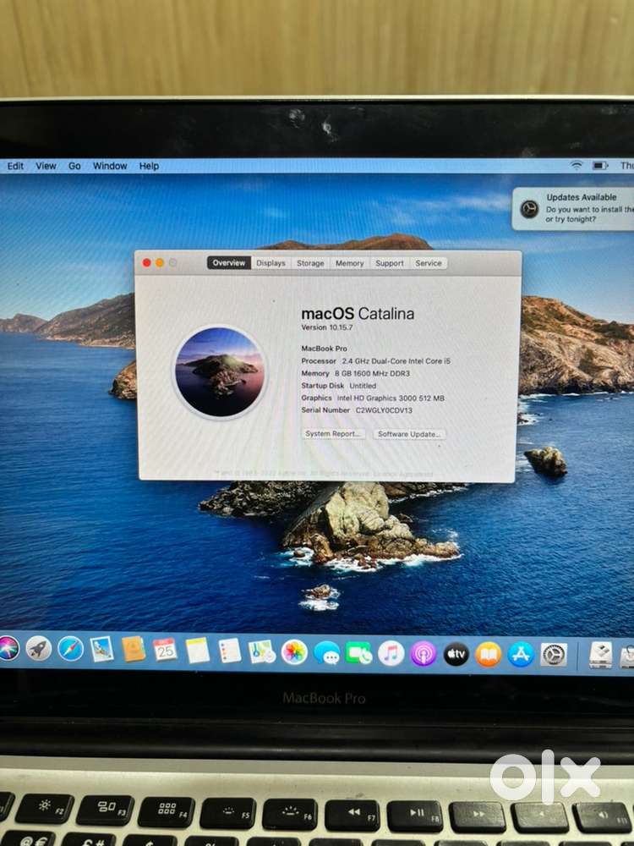Switch to the Storage tab
This screenshot has height=846, width=634.
[x=310, y=263]
